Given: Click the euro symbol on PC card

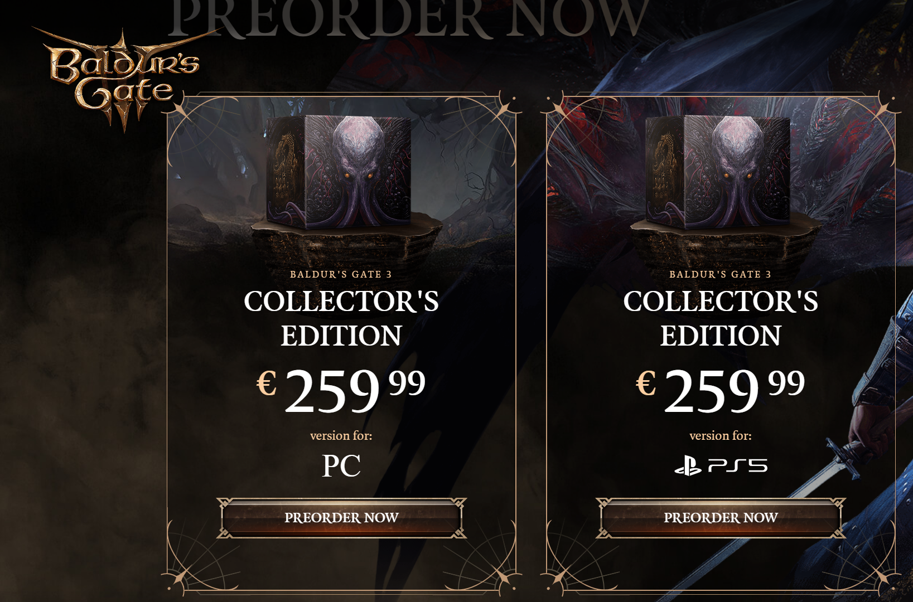Looking at the screenshot, I should coord(267,383).
